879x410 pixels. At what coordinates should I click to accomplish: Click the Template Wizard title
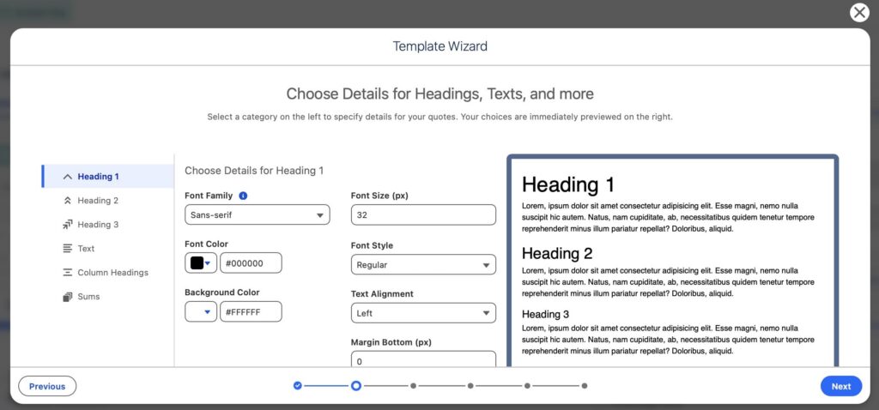coord(440,46)
